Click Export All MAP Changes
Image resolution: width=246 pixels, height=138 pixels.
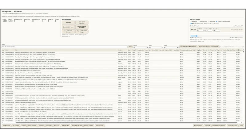coord(68,31)
